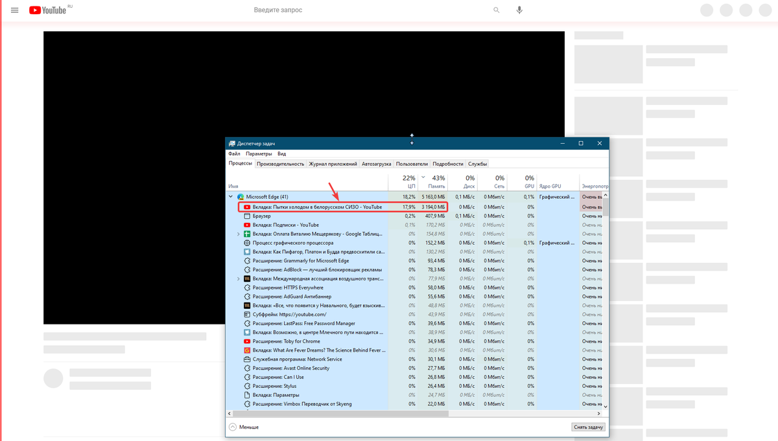Screen dimensions: 778x441
Task: Select Вкладка: Возможно, в центре Млечного пути
Action: [414, 332]
